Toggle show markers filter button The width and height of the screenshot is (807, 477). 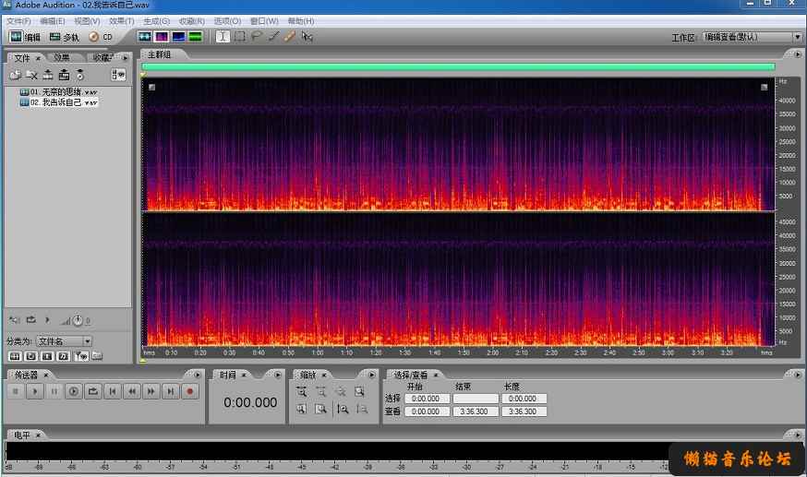pos(81,356)
